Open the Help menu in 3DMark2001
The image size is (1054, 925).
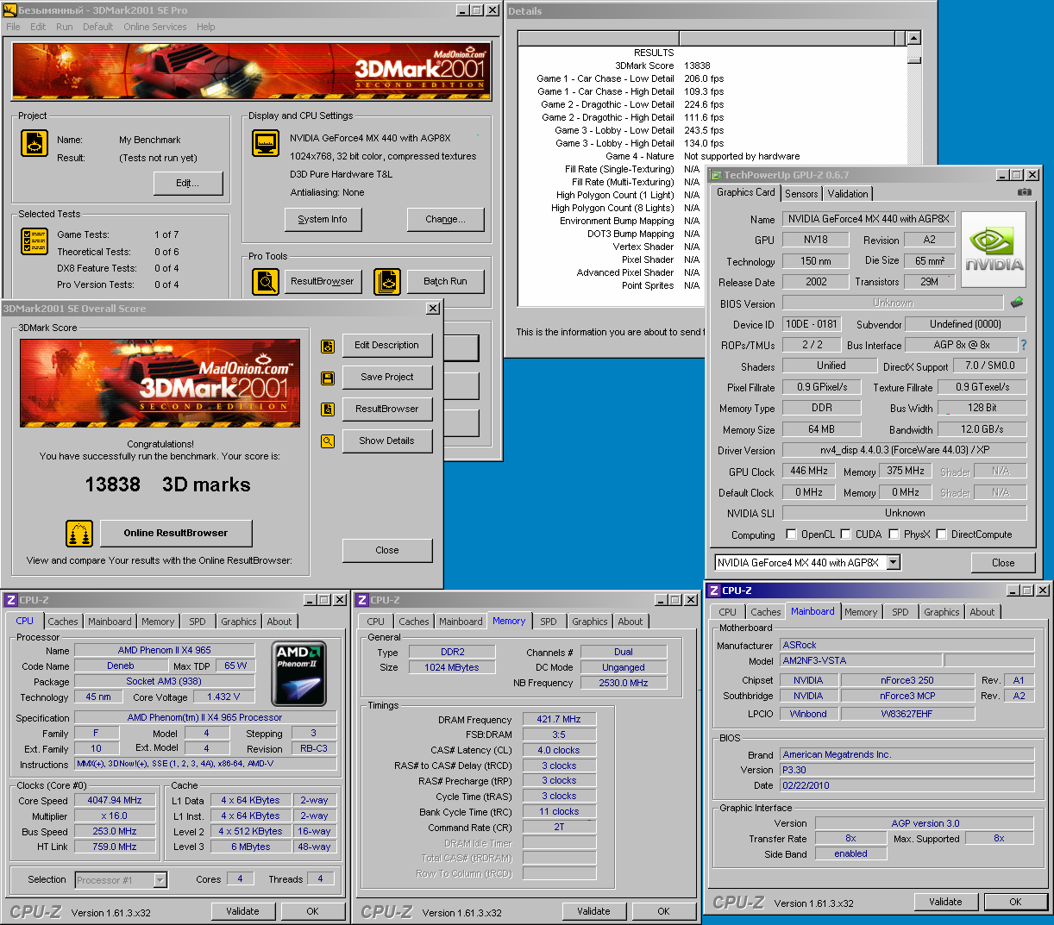(206, 27)
